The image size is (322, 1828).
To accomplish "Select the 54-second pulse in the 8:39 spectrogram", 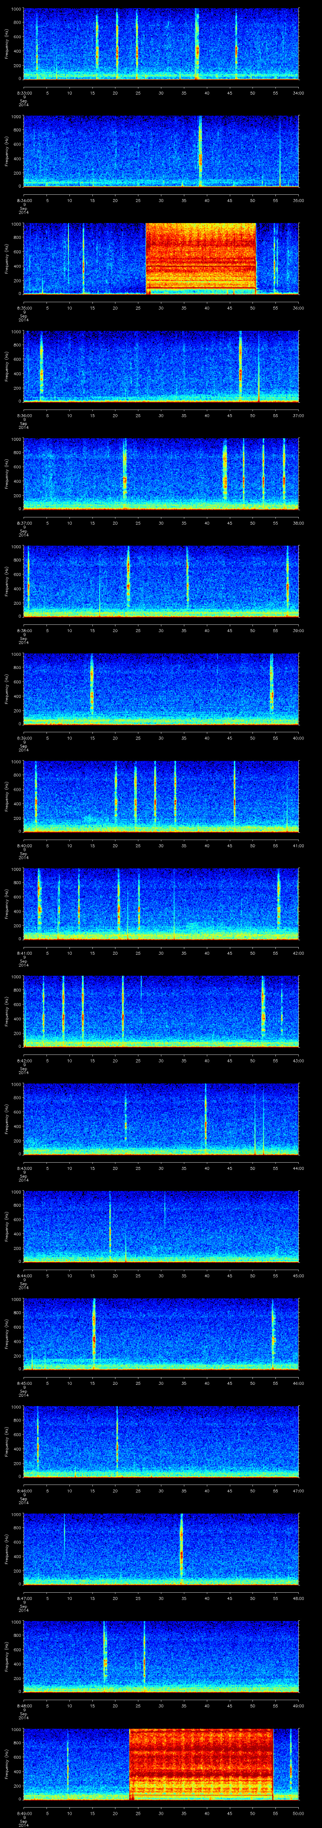I will 272,689.
